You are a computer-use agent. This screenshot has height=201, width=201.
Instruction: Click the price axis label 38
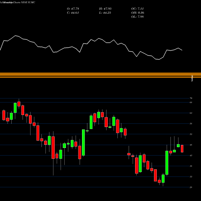[191, 166]
